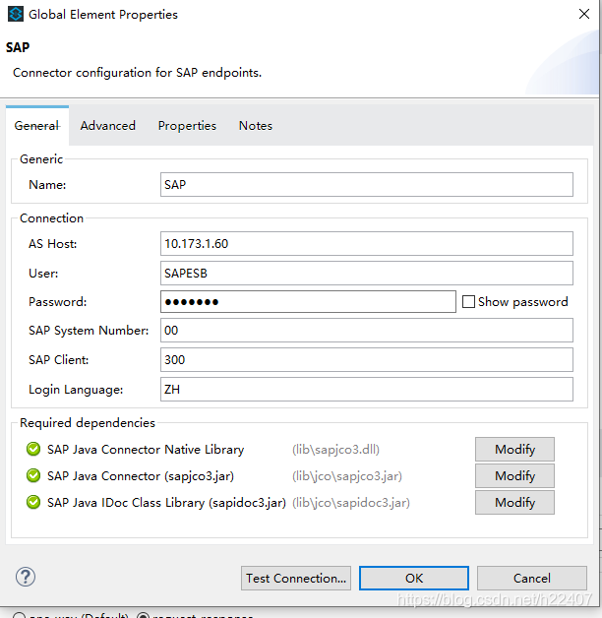Click the 'Connector configuration for SAP endpoints.' description
The width and height of the screenshot is (602, 618).
point(137,73)
